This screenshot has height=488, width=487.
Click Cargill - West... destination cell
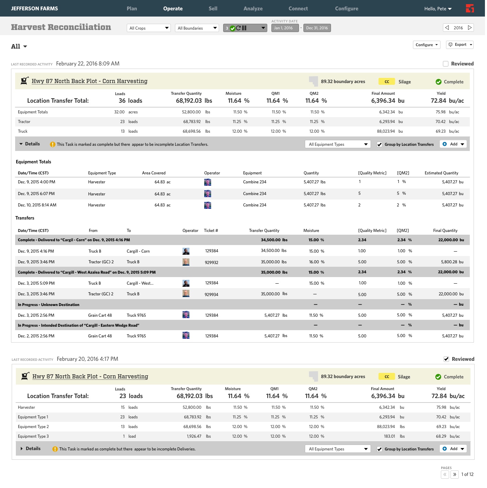[x=140, y=283]
